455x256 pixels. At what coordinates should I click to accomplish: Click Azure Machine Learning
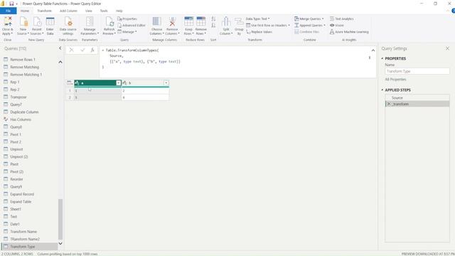coord(349,32)
